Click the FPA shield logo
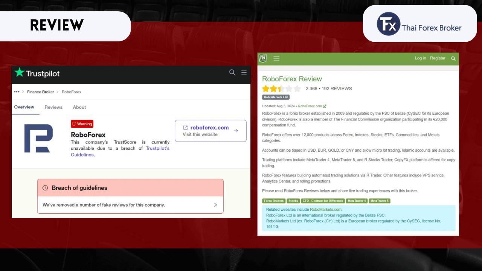482x271 pixels. [262, 58]
